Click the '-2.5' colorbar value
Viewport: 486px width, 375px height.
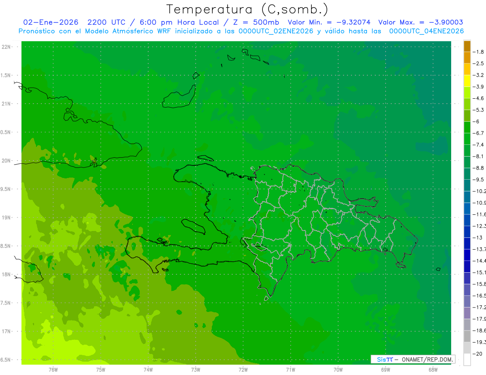(x=478, y=64)
